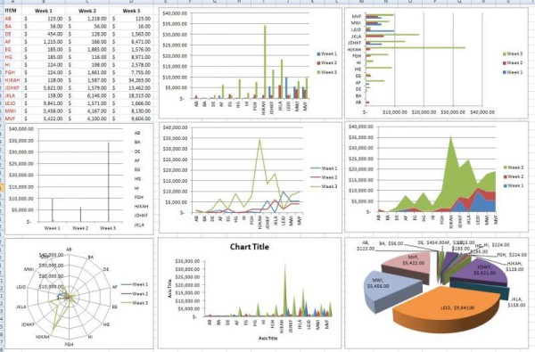Select the Week 1 column header cell in the table

click(x=44, y=11)
